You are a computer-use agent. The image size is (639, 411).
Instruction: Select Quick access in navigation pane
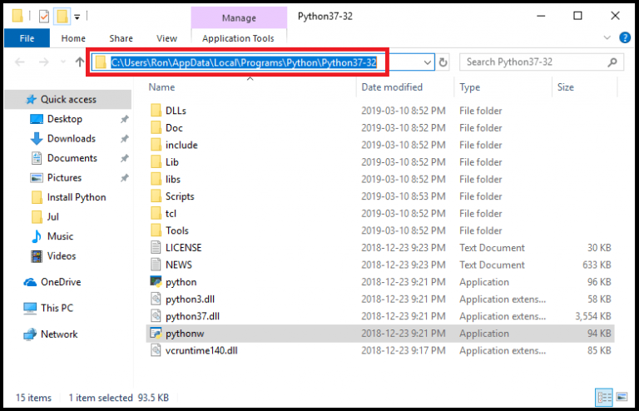click(67, 99)
